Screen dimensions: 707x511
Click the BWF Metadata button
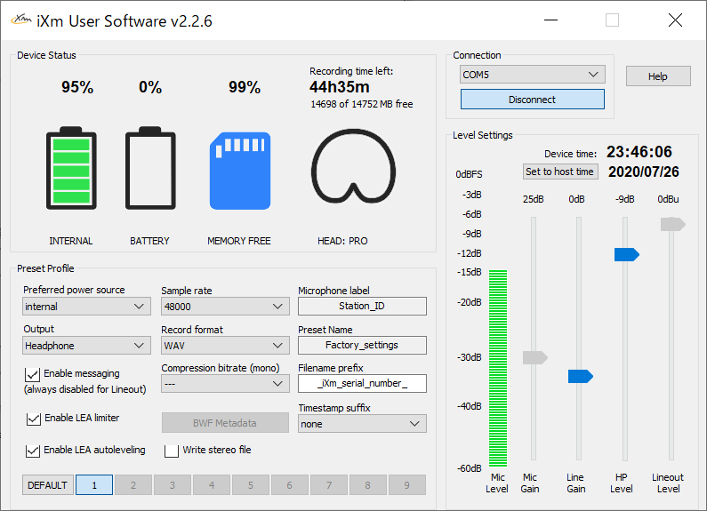[x=225, y=423]
